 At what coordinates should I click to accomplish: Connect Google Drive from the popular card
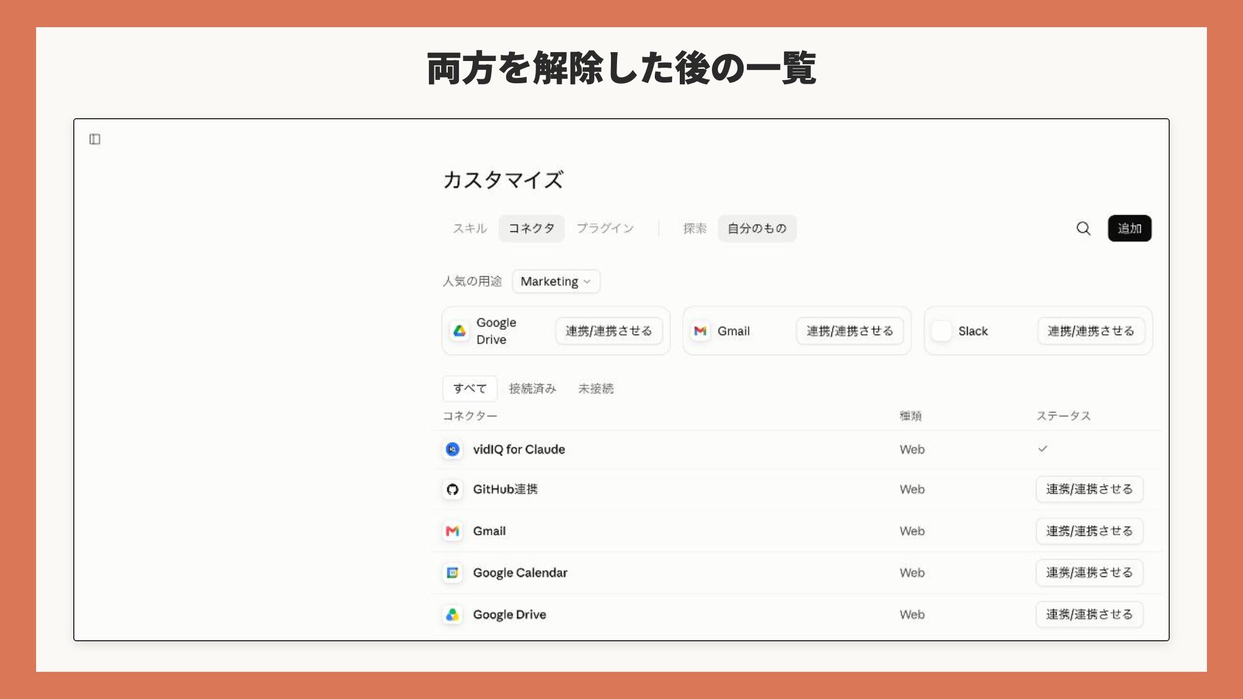(x=609, y=331)
